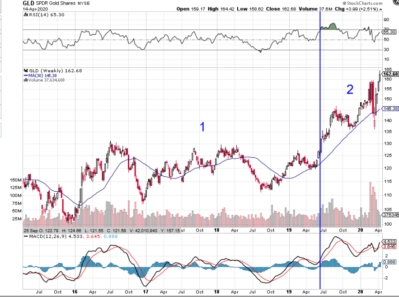399x297 pixels.
Task: Click the boxed 65.30 RSI value tag
Action: click(x=390, y=32)
